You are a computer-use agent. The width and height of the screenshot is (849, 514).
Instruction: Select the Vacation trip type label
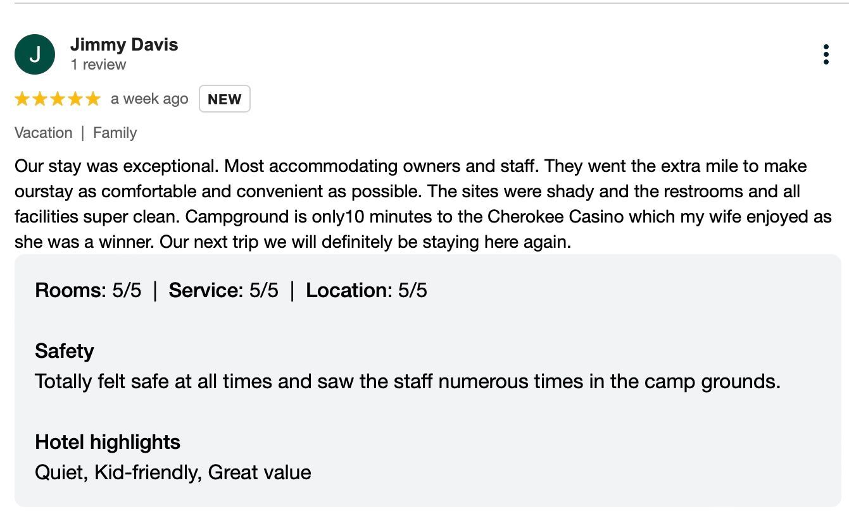[x=43, y=133]
